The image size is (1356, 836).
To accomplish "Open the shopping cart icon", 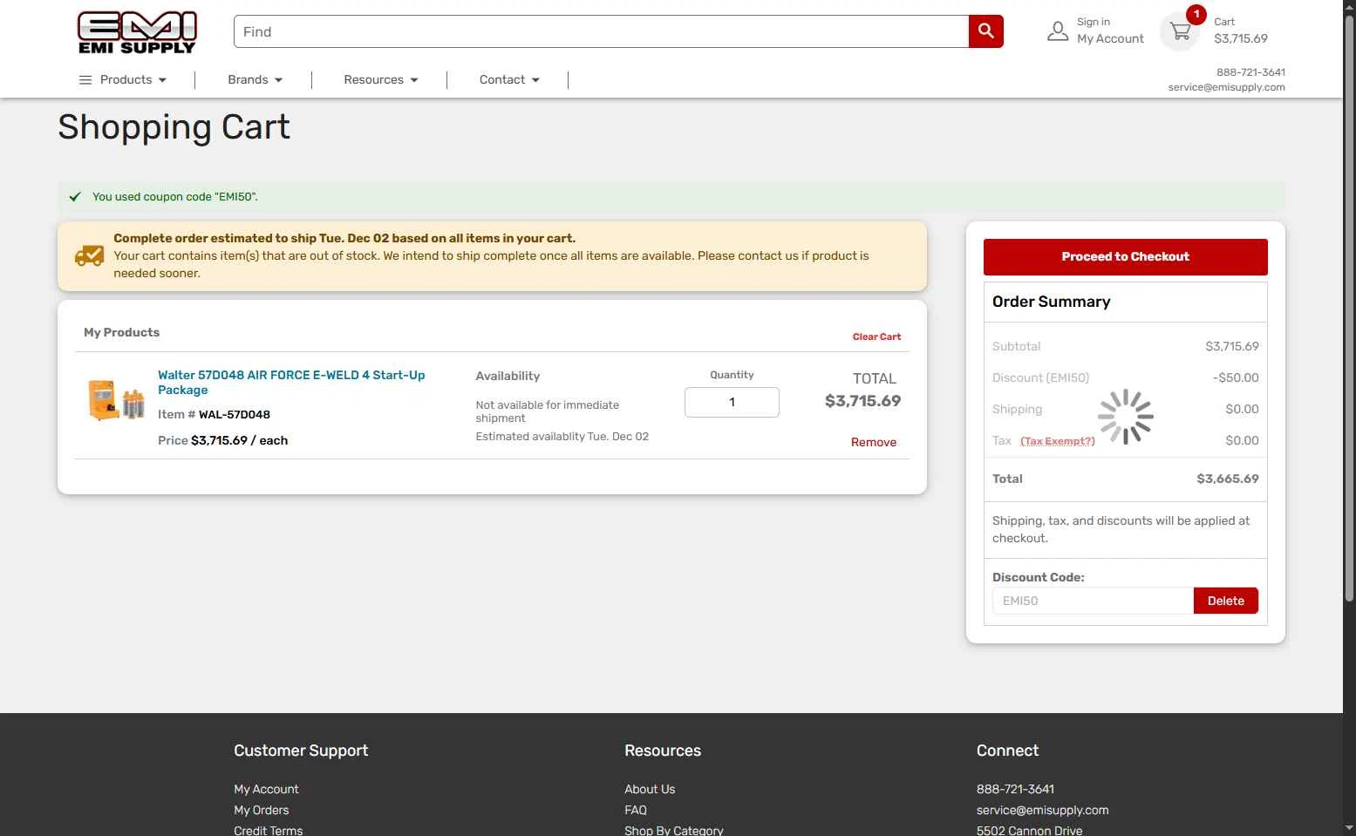I will click(x=1180, y=31).
